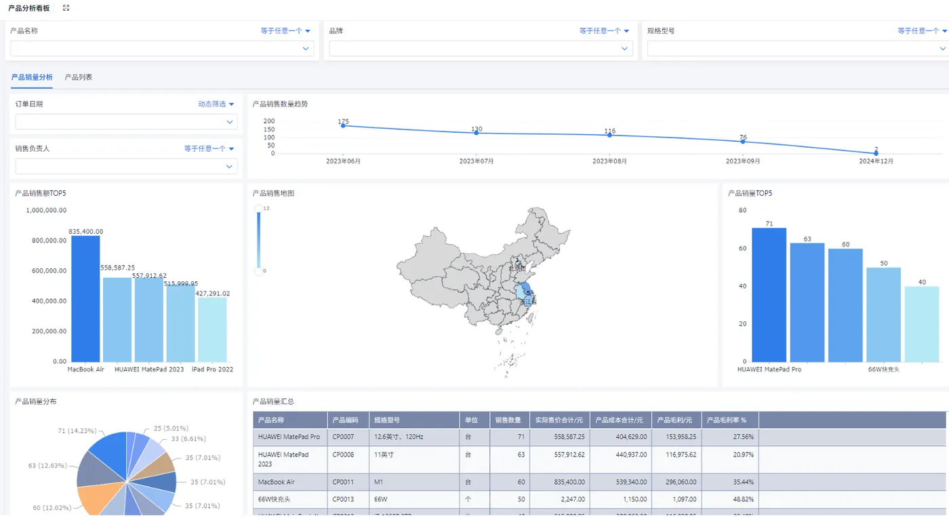Switch to the 产品销量分析 tab
The width and height of the screenshot is (949, 517).
click(32, 77)
